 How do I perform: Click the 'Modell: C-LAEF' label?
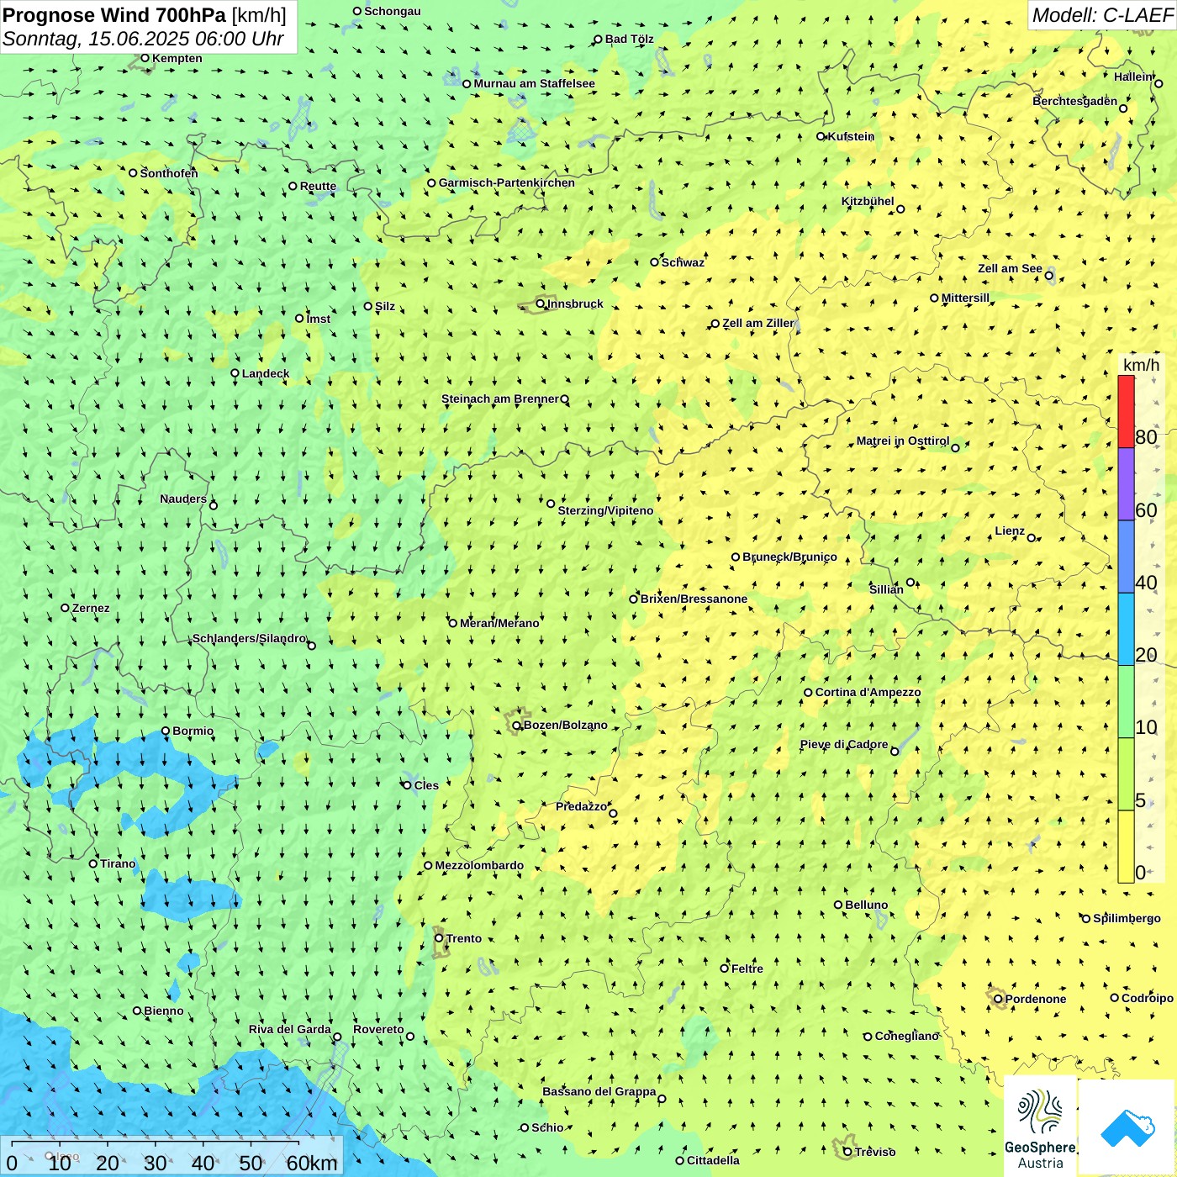[1102, 15]
